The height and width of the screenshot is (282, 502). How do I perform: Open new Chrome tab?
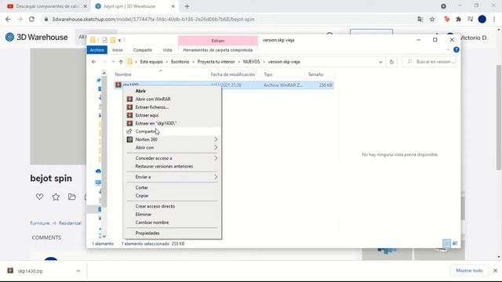(187, 6)
